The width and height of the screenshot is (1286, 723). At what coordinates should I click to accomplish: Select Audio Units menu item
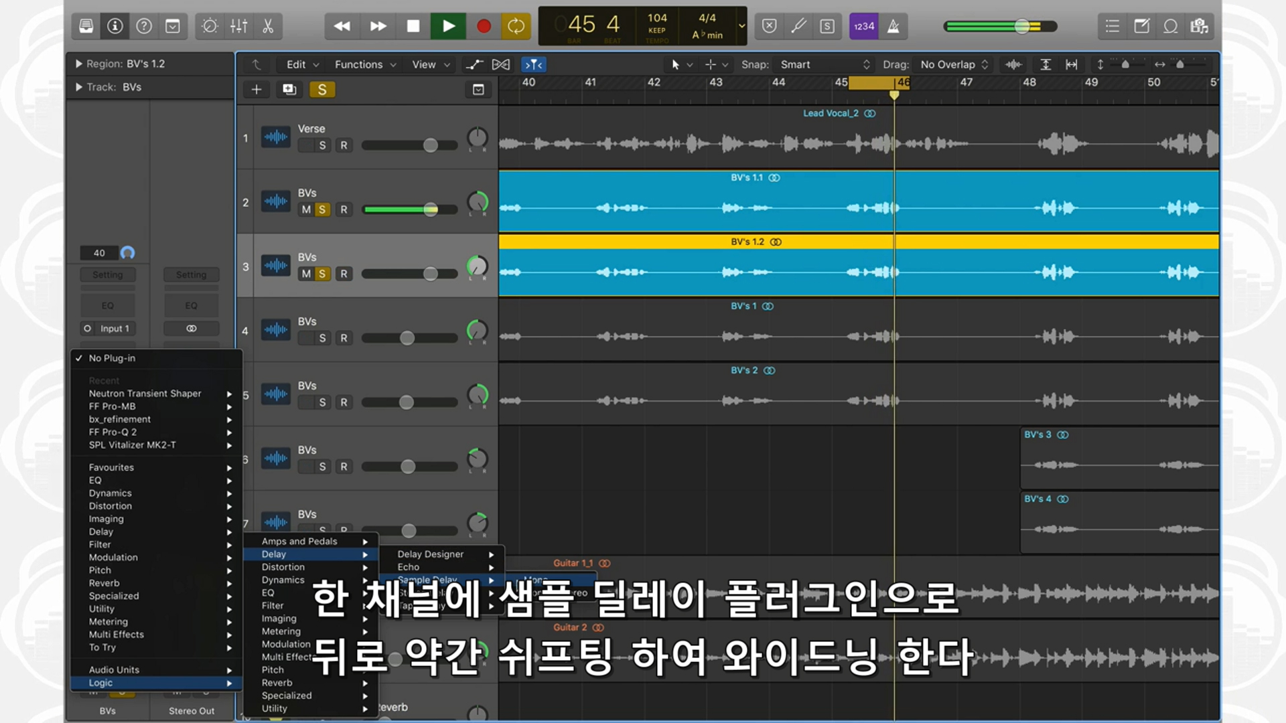[156, 670]
